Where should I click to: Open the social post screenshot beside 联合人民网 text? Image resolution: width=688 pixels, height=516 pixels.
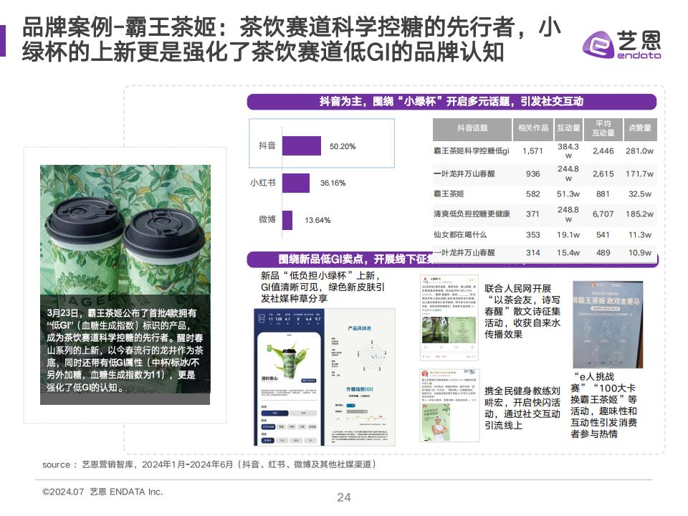(x=449, y=317)
